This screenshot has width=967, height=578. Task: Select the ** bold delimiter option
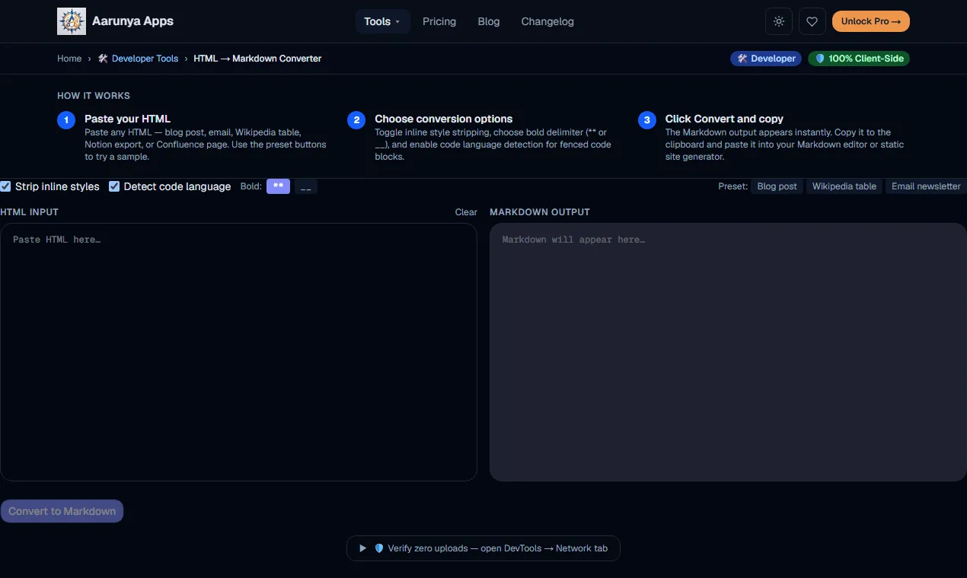coord(278,186)
